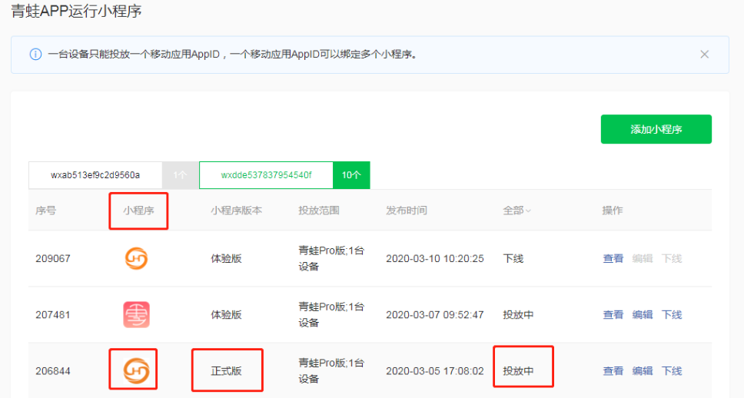Screen dimensions: 744x398
Task: Click 查看 for row 206844
Action: pyautogui.click(x=613, y=371)
